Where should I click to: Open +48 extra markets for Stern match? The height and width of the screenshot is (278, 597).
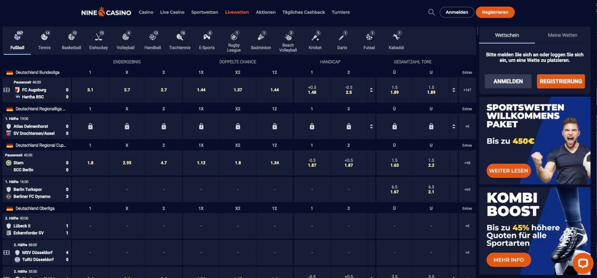pos(467,163)
